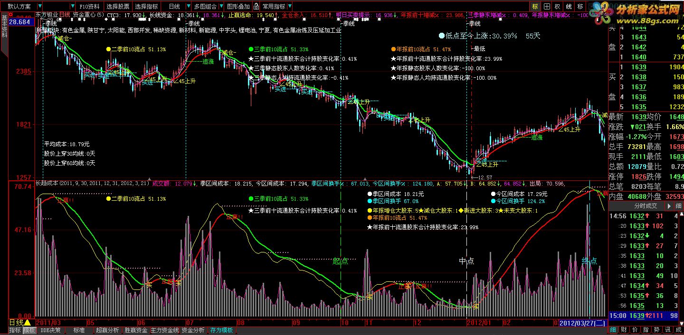The height and width of the screenshot is (335, 684).
Task: Expand the 常用指标 dropdown arrow
Action: pyautogui.click(x=290, y=7)
